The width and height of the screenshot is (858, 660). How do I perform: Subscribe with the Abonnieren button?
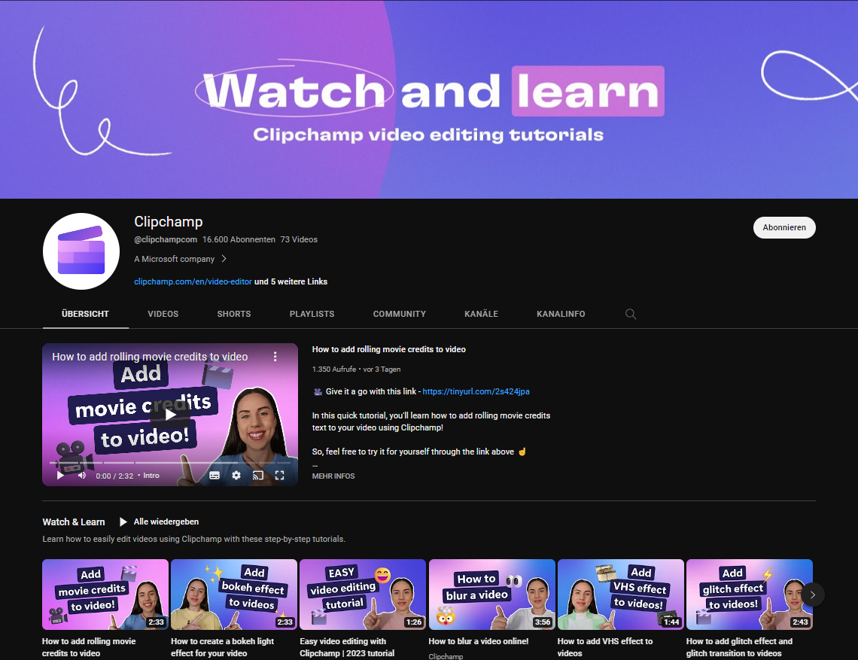pos(784,228)
